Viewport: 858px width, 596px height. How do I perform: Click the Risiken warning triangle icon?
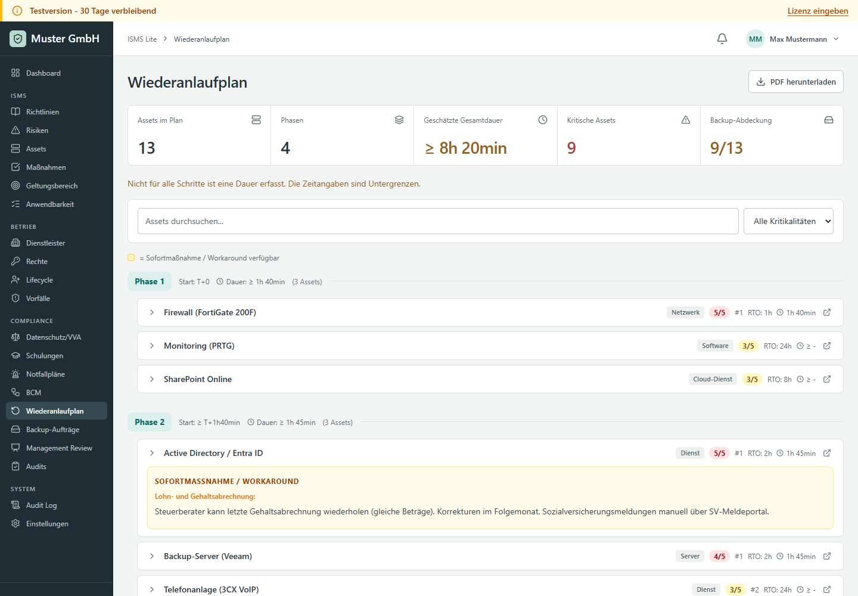pyautogui.click(x=15, y=130)
